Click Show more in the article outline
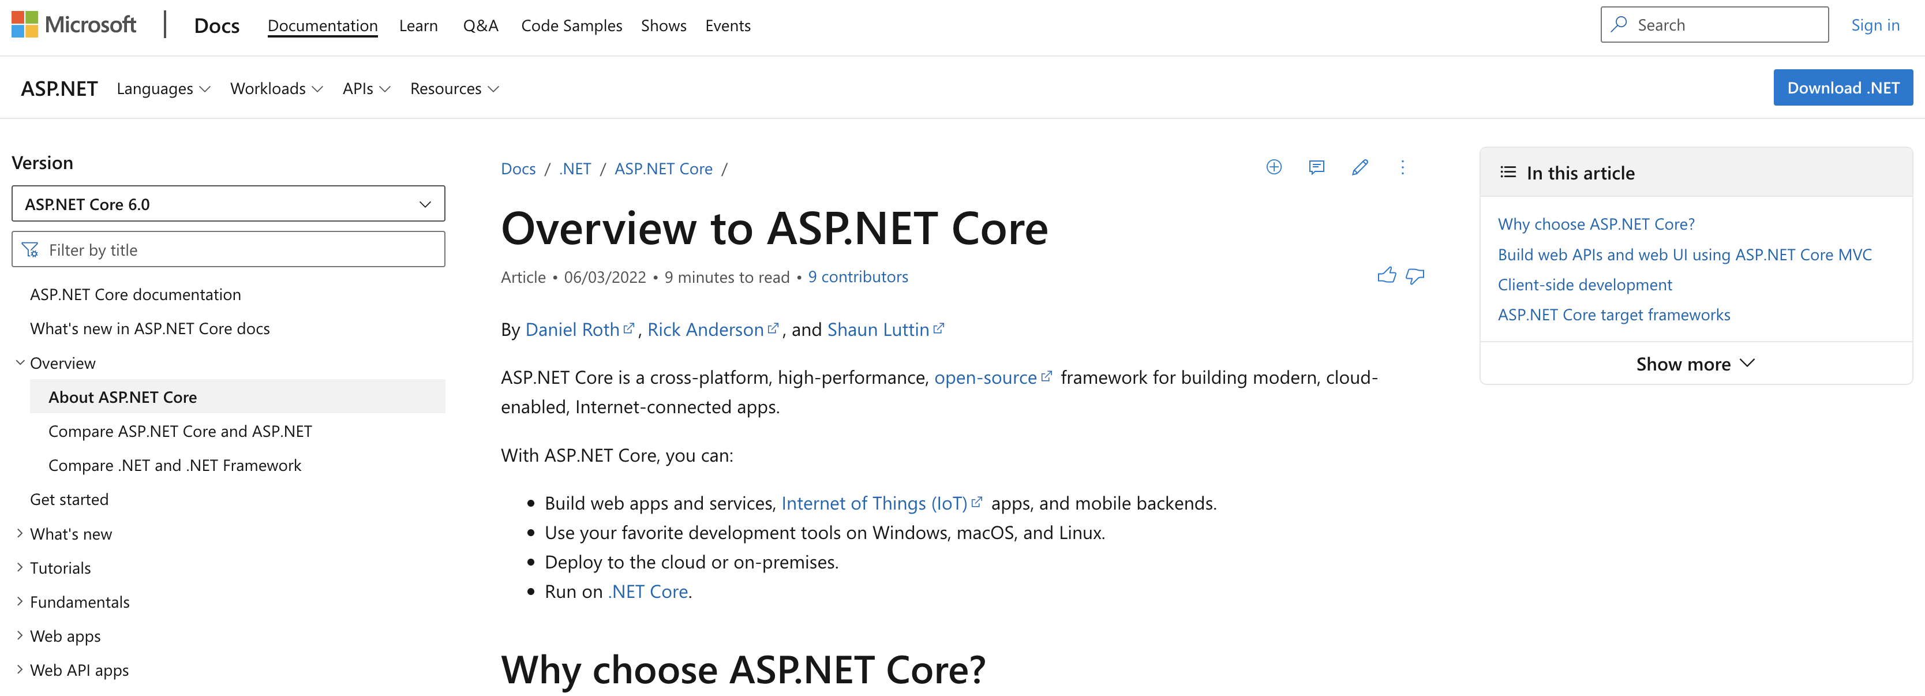This screenshot has height=696, width=1925. [x=1695, y=364]
